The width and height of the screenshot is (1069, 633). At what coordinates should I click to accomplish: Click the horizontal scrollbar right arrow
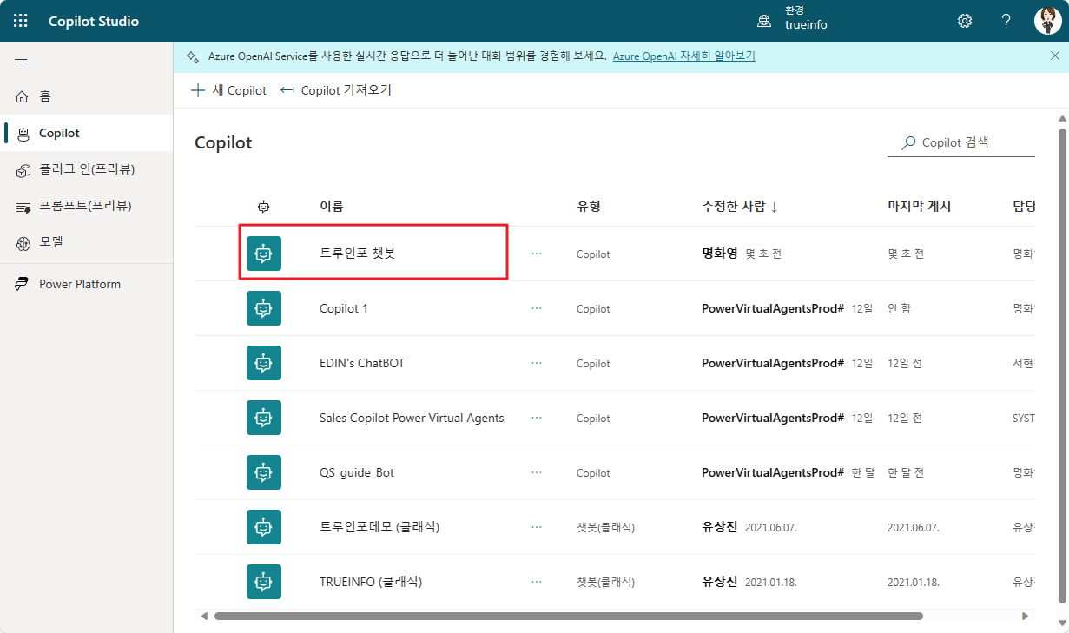[x=1025, y=616]
